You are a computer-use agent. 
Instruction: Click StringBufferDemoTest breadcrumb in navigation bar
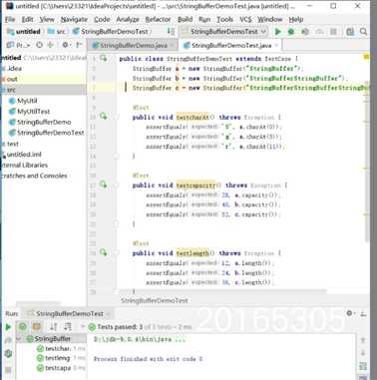coord(111,32)
